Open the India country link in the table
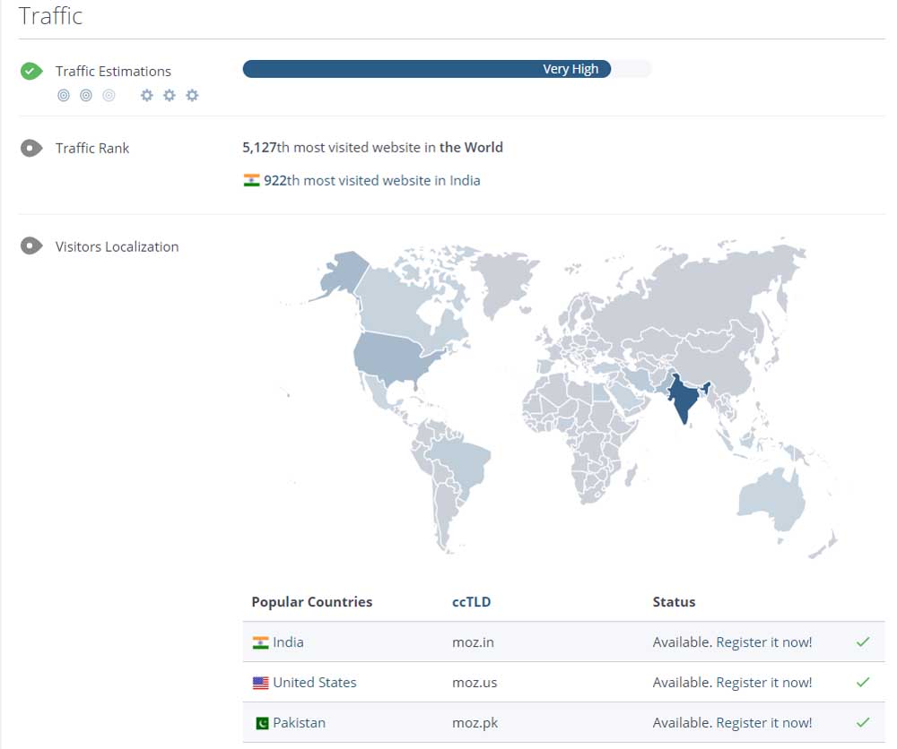Viewport: 897px width, 749px height. (288, 642)
